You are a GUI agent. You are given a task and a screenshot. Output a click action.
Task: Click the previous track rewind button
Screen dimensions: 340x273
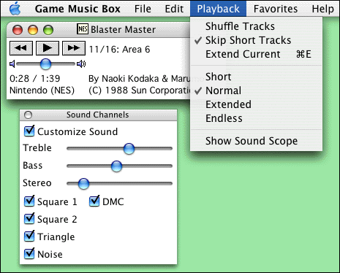(21, 48)
